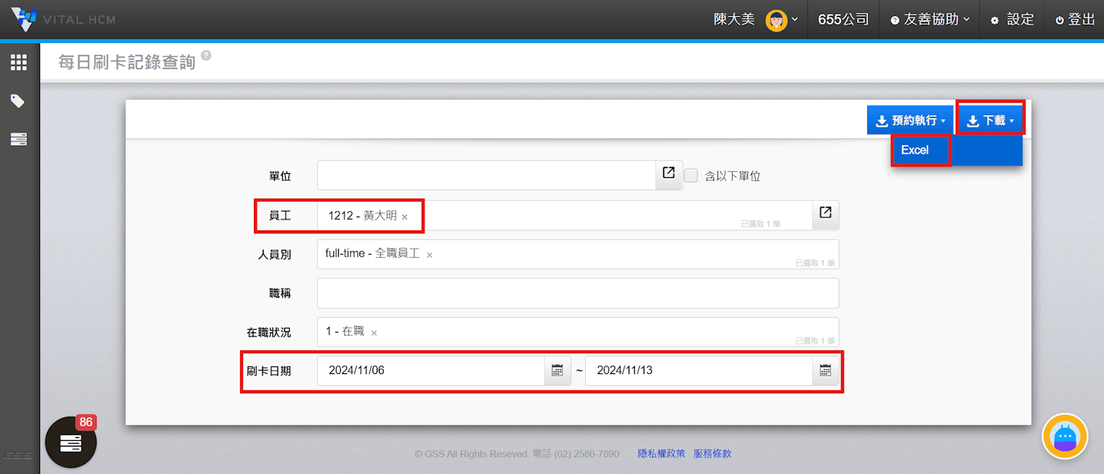Screen dimensions: 1104x474
Task: Remove employee tag 1212 - 黃大明
Action: (405, 217)
